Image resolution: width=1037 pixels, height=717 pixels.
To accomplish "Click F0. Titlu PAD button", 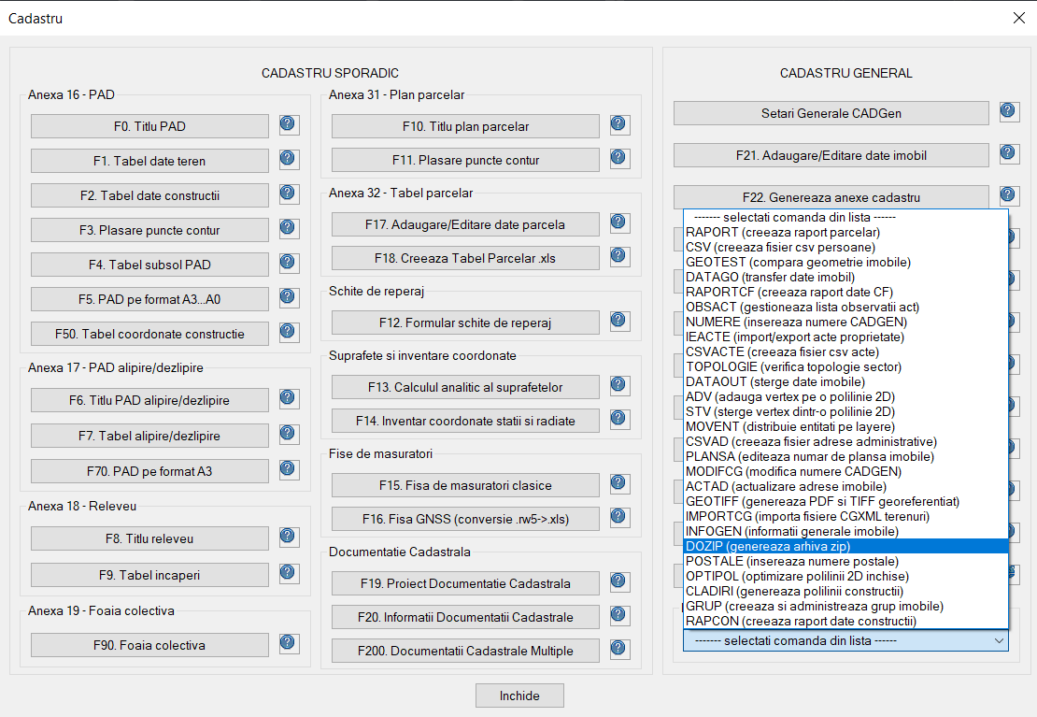I will (x=149, y=126).
